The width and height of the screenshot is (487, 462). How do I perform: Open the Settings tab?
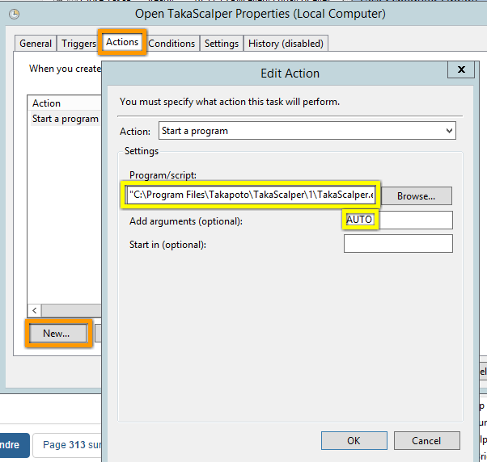(x=221, y=44)
